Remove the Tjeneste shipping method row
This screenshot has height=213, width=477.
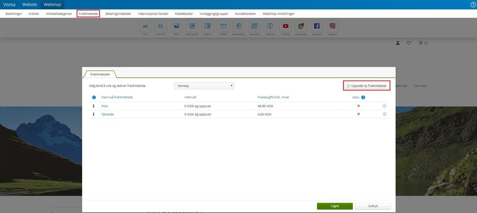(384, 114)
